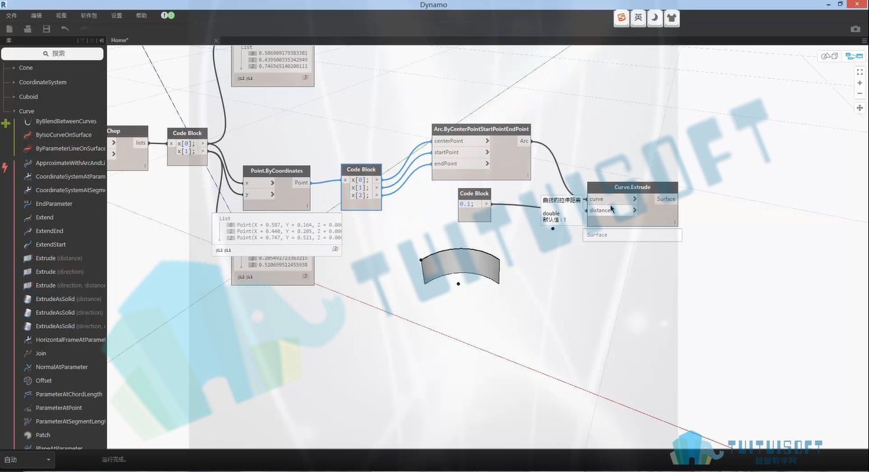
Task: Click the camera export image icon
Action: tap(855, 29)
